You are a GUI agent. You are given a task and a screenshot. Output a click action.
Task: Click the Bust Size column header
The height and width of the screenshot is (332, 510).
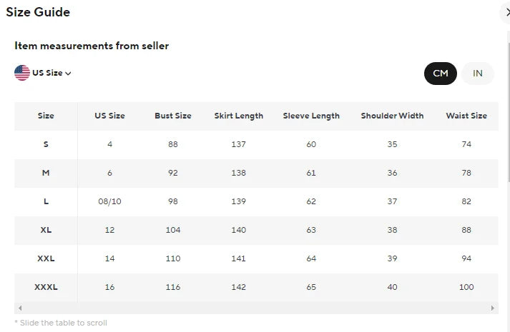pyautogui.click(x=173, y=116)
